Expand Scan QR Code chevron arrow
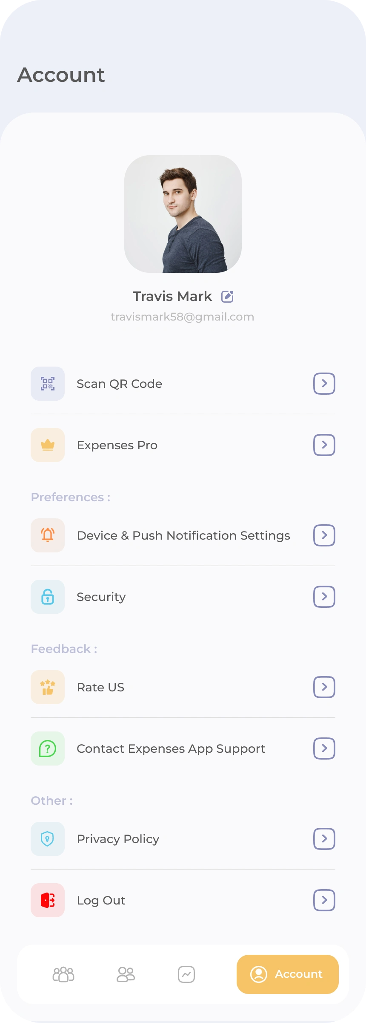 [324, 384]
